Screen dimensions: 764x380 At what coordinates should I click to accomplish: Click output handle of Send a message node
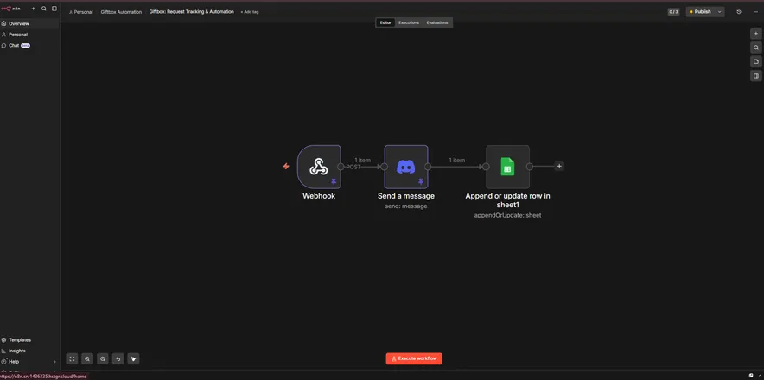coord(428,167)
